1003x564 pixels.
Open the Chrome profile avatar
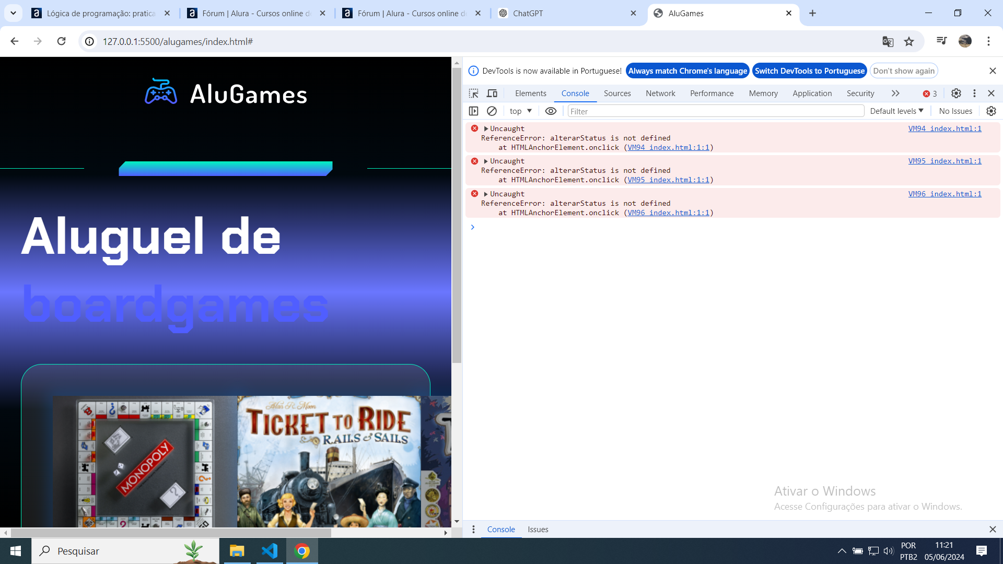click(x=965, y=41)
